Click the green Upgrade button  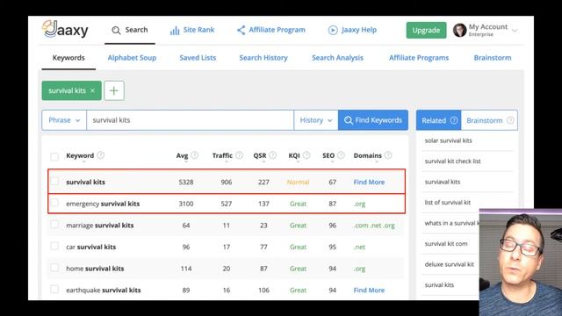tap(426, 30)
